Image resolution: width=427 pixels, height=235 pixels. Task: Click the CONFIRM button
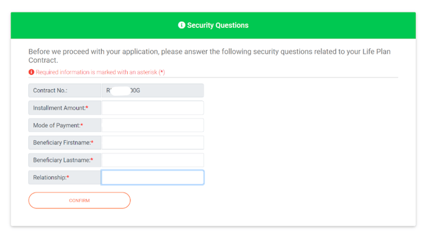pos(79,200)
